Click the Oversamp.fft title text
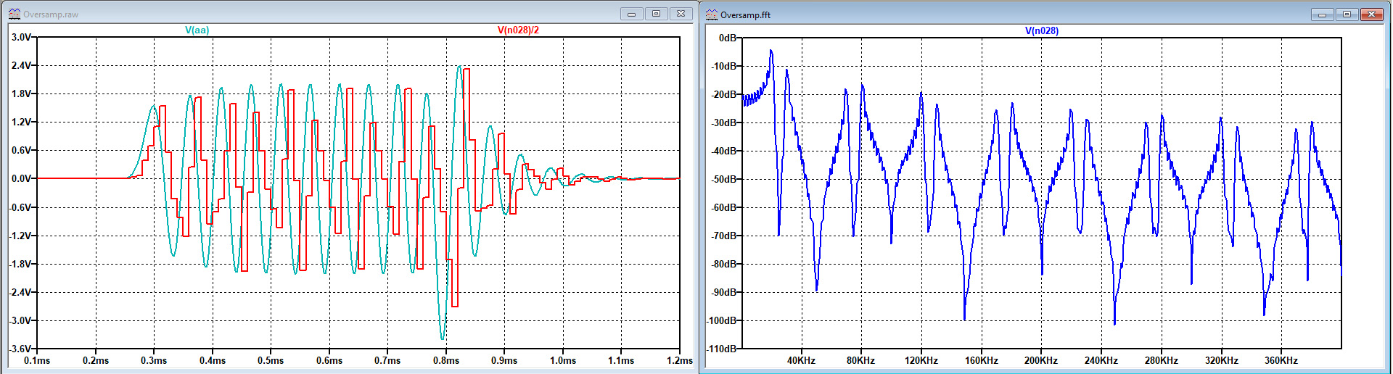Image resolution: width=1393 pixels, height=374 pixels. (745, 14)
